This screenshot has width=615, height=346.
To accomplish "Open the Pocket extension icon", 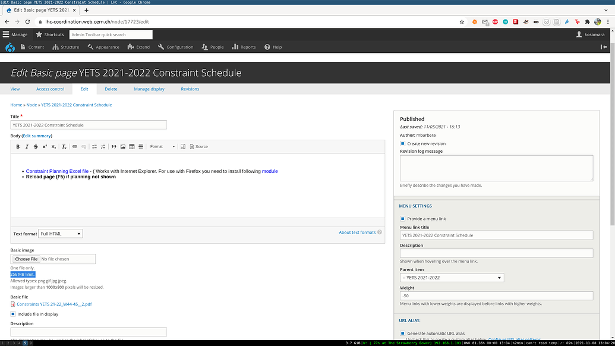I will point(546,22).
